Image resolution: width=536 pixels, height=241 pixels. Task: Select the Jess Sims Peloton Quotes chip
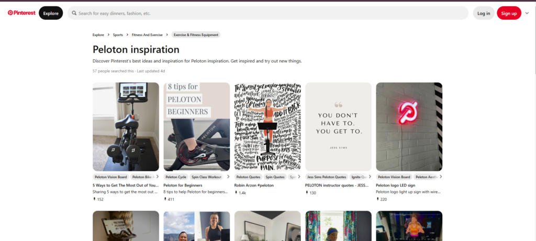tap(327, 177)
